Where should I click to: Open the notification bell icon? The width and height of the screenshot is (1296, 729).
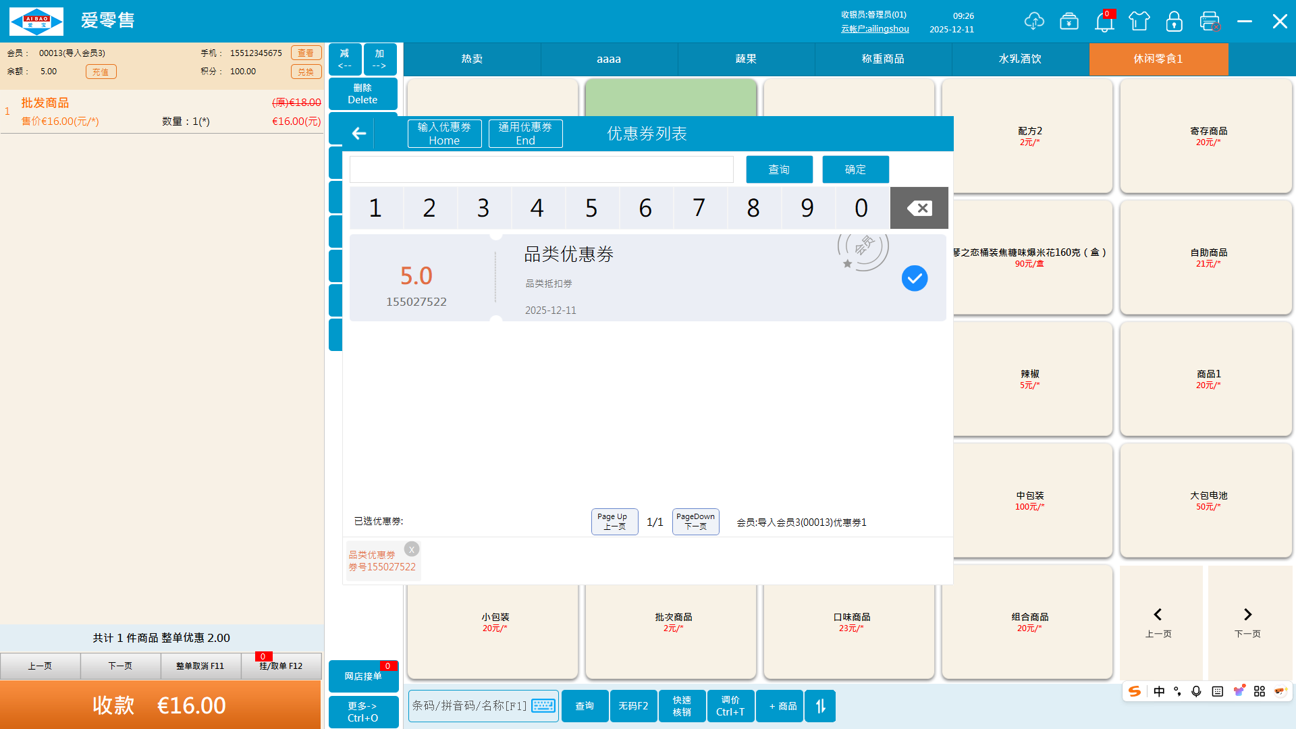[1104, 22]
